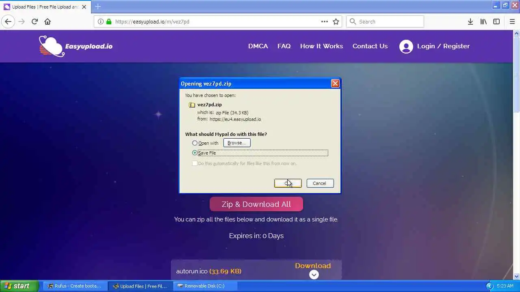520x292 pixels.
Task: Select the Upload Files browser tab
Action: pyautogui.click(x=45, y=6)
